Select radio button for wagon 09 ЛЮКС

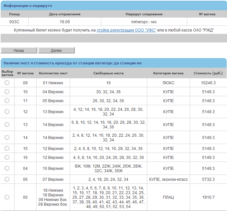click(x=7, y=83)
